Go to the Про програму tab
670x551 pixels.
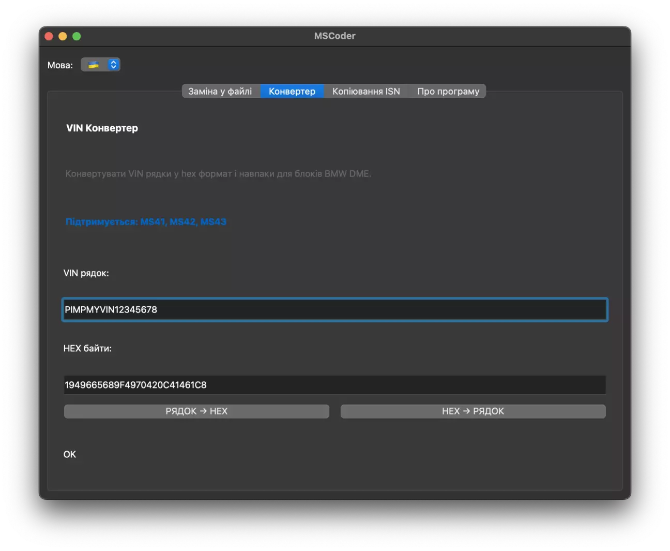448,91
